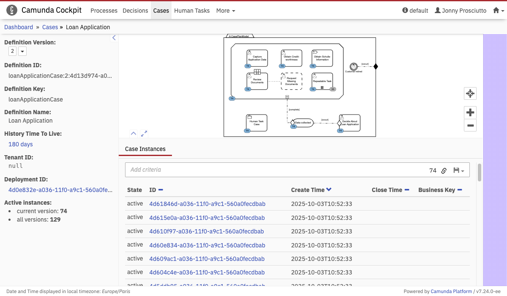Open the home icon dropdown menu

499,11
